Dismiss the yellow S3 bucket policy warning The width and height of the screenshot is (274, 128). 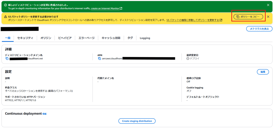pyautogui.click(x=268, y=17)
